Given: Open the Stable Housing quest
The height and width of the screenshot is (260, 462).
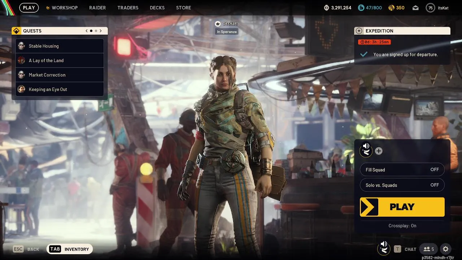Looking at the screenshot, I should [60, 46].
